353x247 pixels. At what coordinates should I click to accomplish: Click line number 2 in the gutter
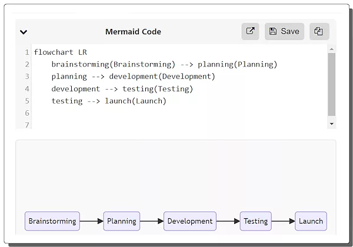point(27,64)
